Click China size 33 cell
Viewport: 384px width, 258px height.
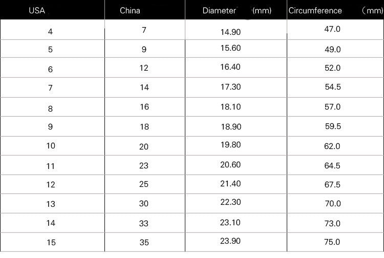click(144, 223)
